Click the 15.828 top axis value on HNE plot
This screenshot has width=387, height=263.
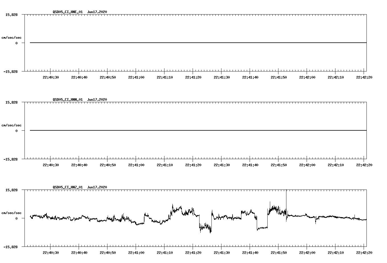(x=11, y=15)
